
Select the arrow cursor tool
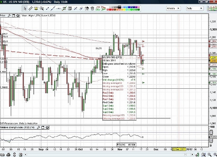[x=25, y=8]
